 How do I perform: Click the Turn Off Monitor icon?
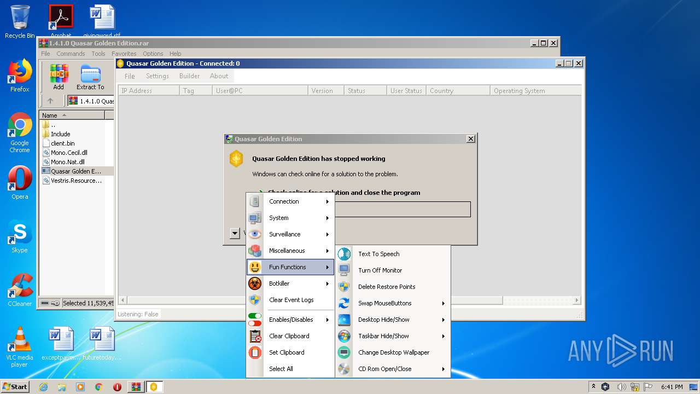click(344, 270)
